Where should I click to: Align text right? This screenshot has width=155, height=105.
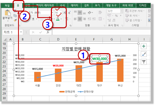tap(84, 19)
